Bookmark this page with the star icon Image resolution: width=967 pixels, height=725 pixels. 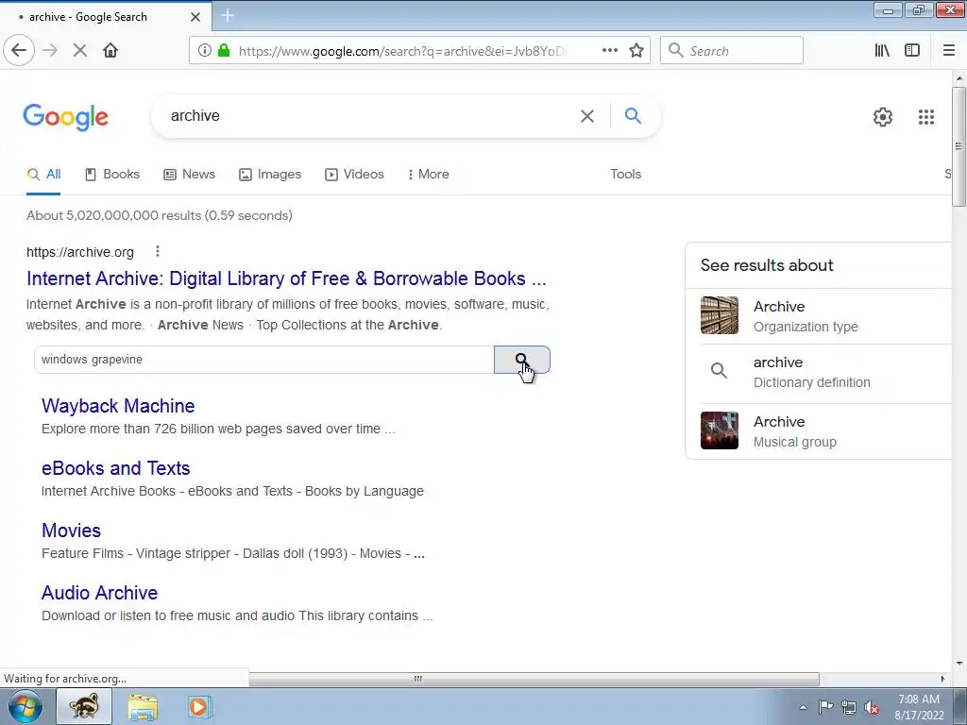tap(636, 51)
